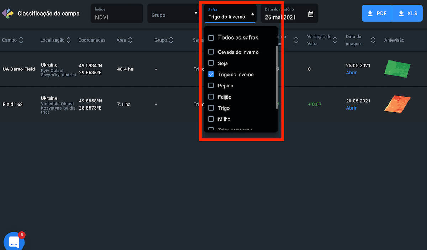Sort by Variação de Valor arrows
The height and width of the screenshot is (250, 427).
click(x=335, y=40)
